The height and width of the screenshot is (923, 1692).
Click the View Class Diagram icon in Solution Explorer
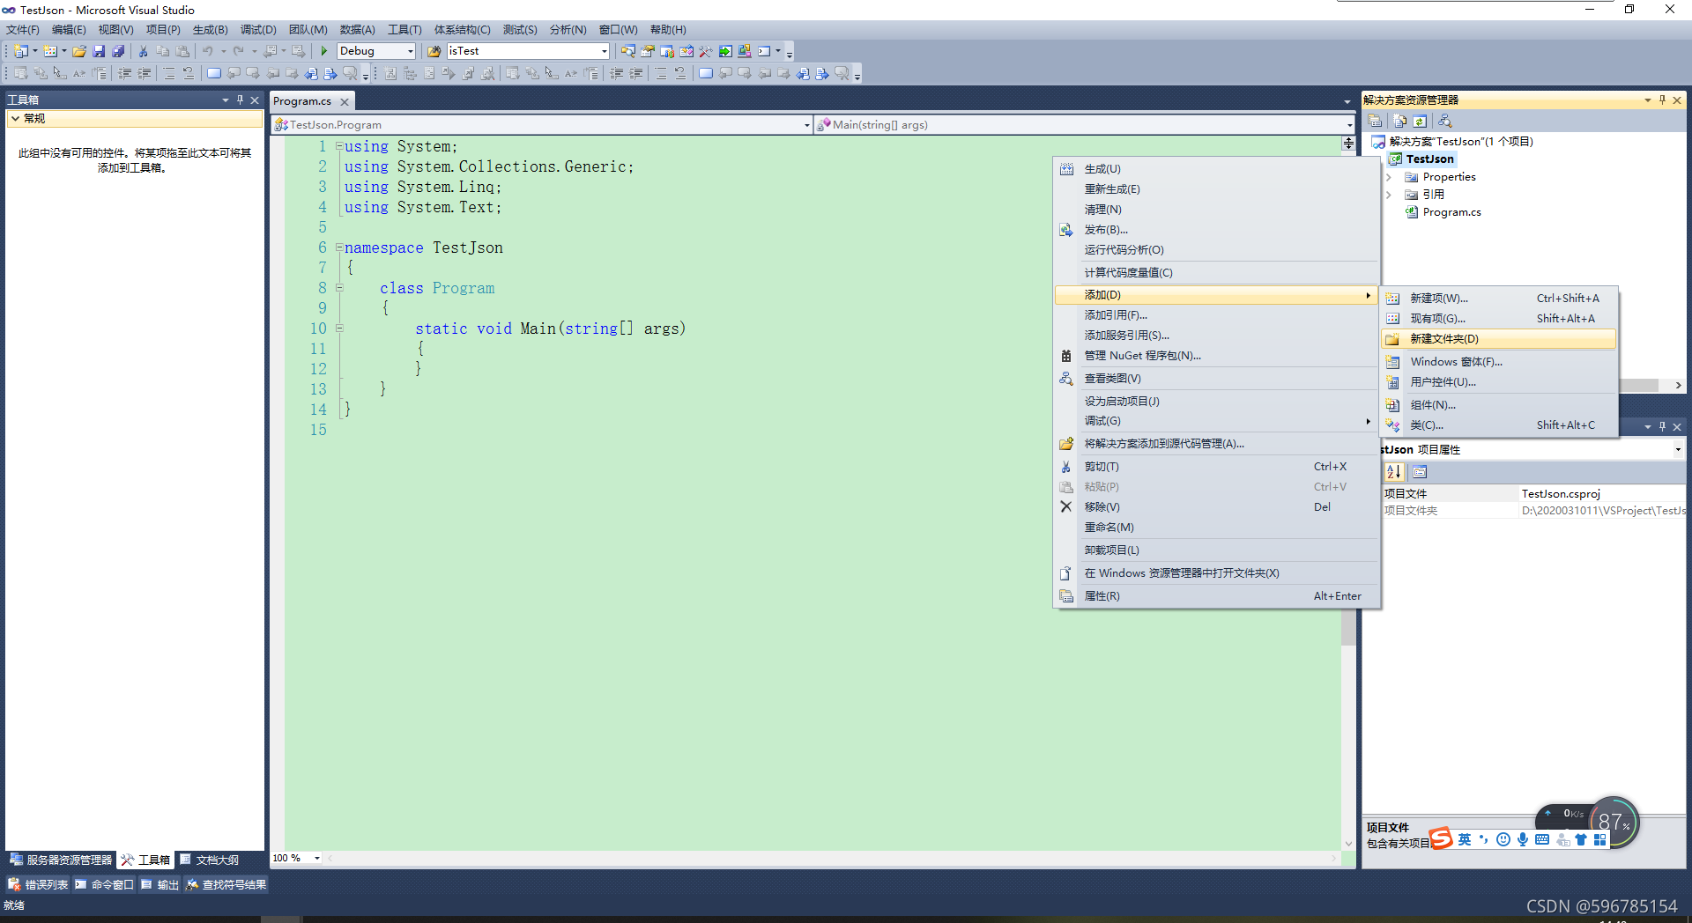click(x=1444, y=121)
